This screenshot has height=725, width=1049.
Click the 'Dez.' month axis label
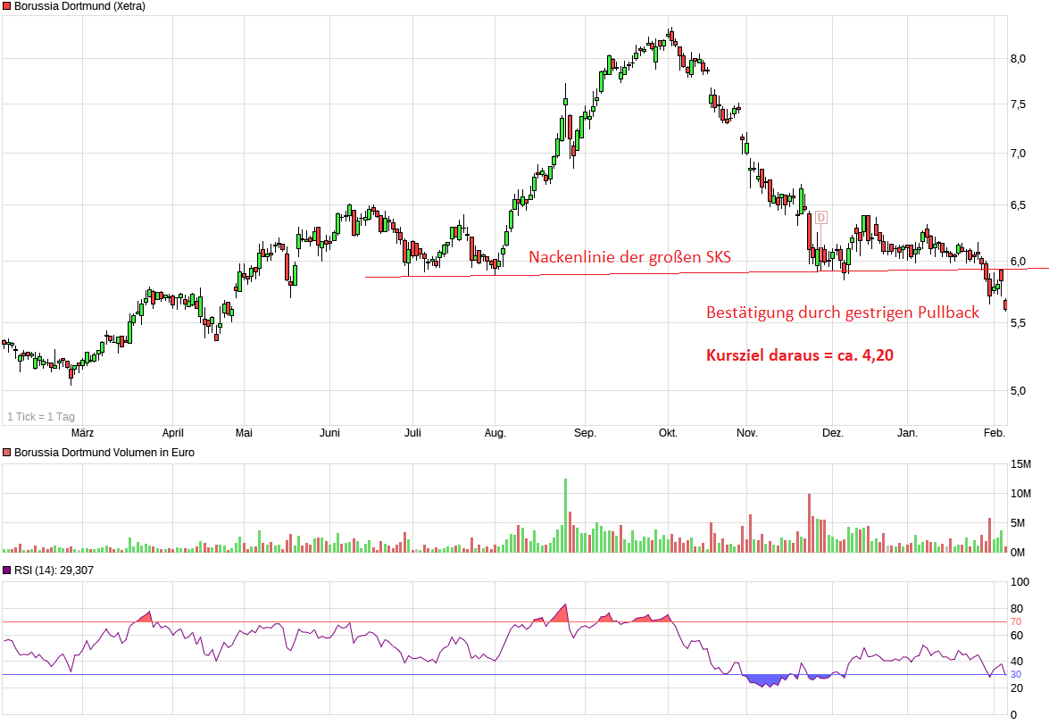pyautogui.click(x=833, y=433)
